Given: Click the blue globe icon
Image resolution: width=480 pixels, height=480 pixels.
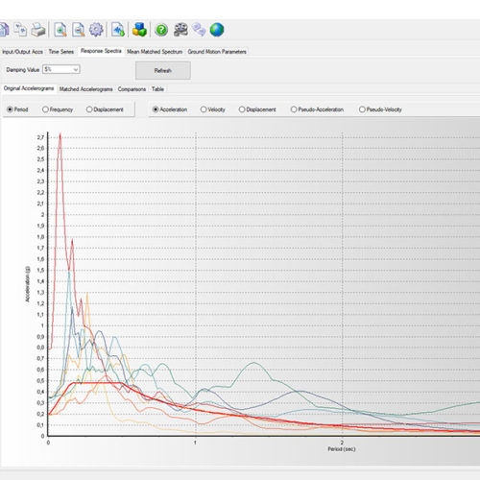Looking at the screenshot, I should [x=217, y=30].
